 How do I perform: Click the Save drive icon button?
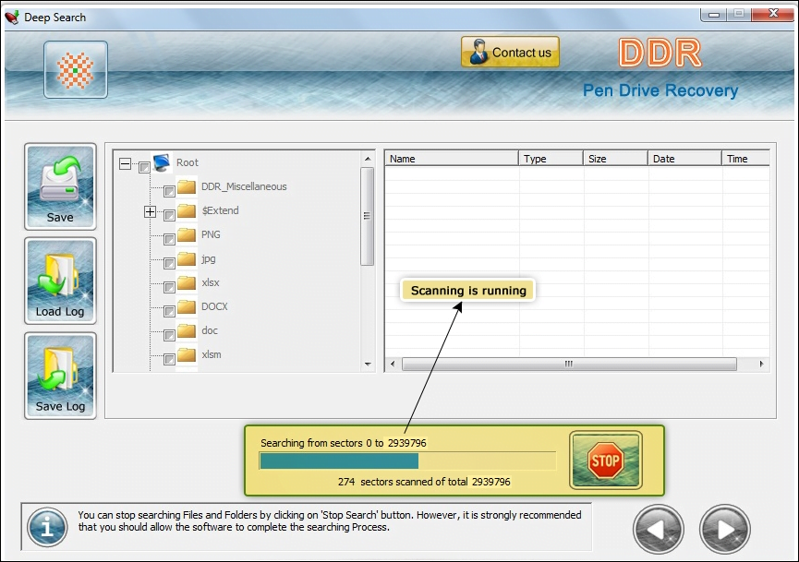(60, 186)
